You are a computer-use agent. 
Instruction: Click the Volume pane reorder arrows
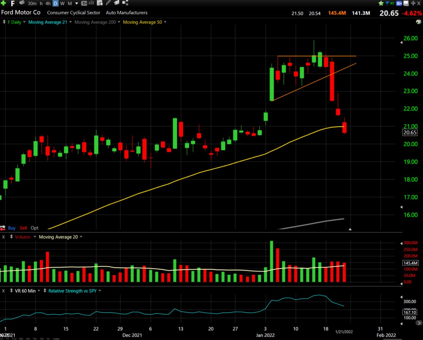[11, 236]
